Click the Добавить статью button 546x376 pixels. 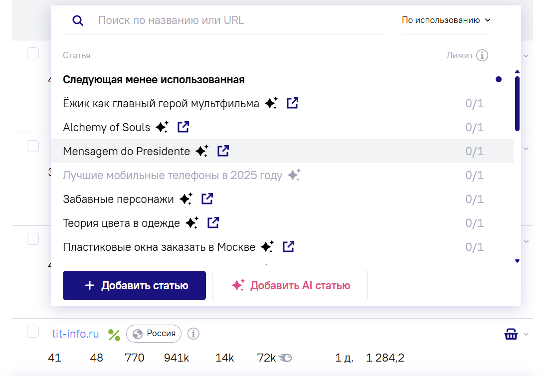point(134,286)
